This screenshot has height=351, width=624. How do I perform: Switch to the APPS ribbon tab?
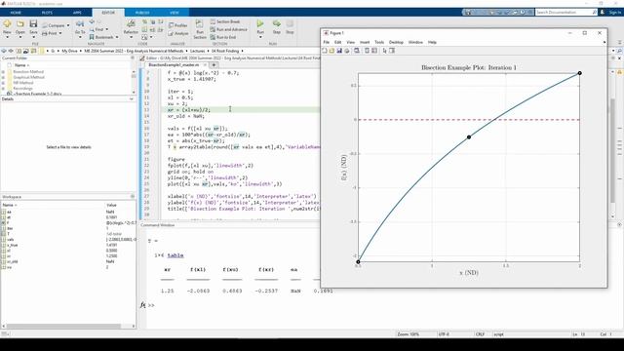[x=77, y=13]
